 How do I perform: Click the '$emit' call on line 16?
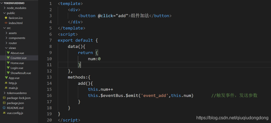point(132,95)
